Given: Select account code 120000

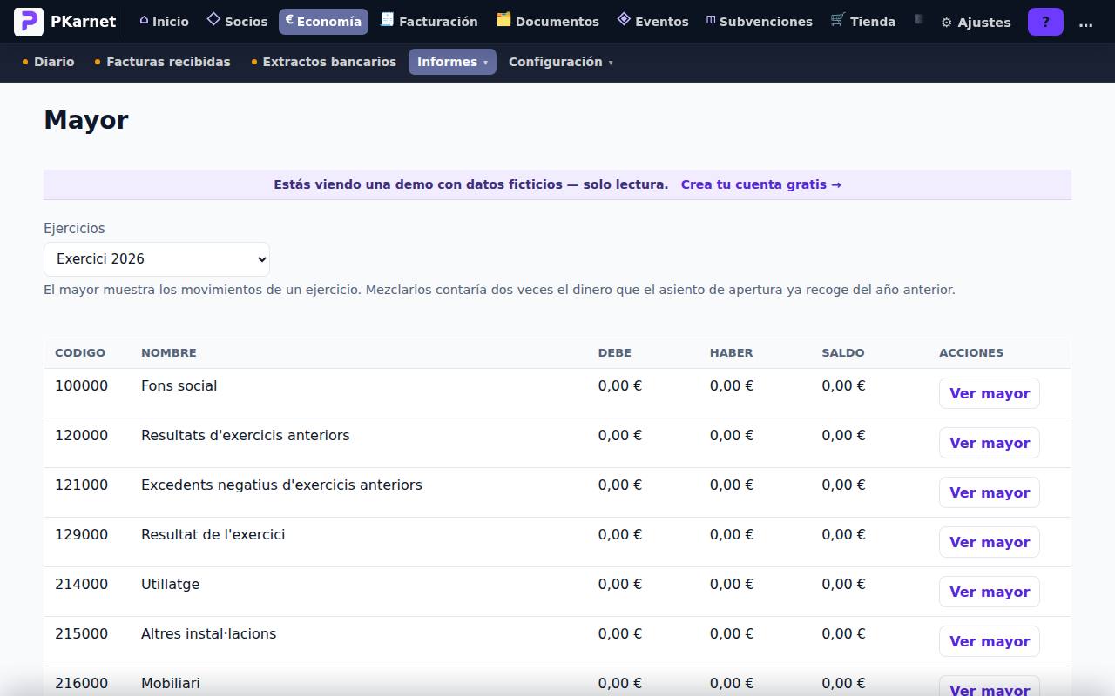Looking at the screenshot, I should point(82,435).
